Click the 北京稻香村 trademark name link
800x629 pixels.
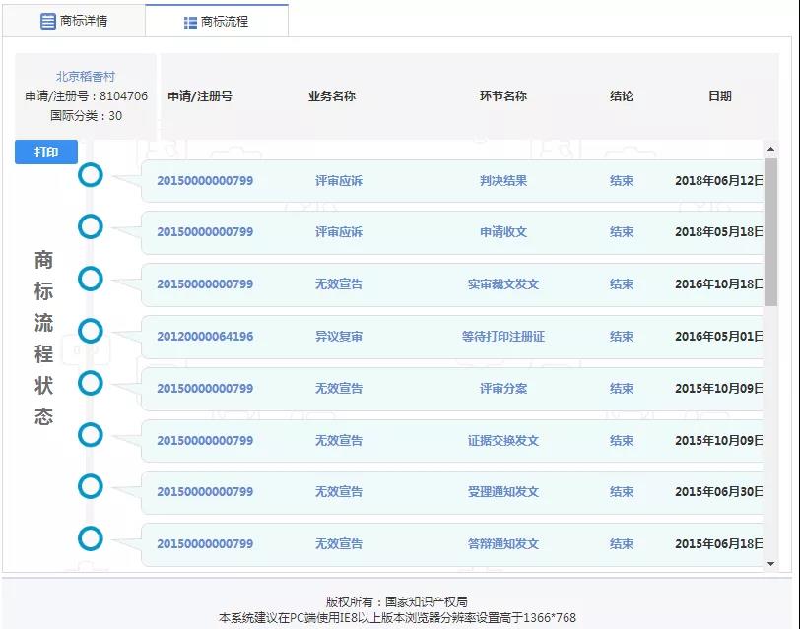coord(86,77)
